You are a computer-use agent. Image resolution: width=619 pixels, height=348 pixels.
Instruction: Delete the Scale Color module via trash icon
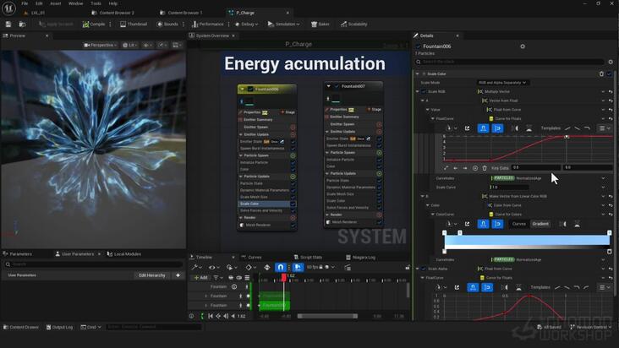601,73
